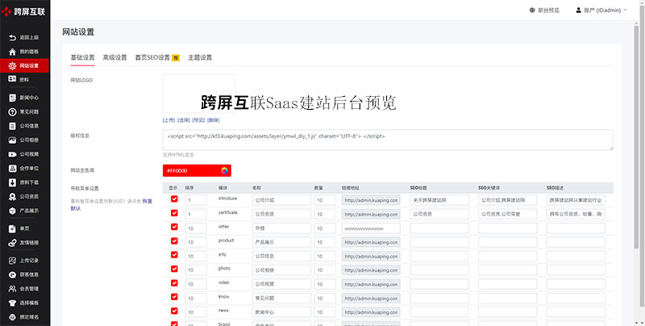
Task: Click the 公司介绍,跨屏建站网 SEO keywords field
Action: click(508, 200)
